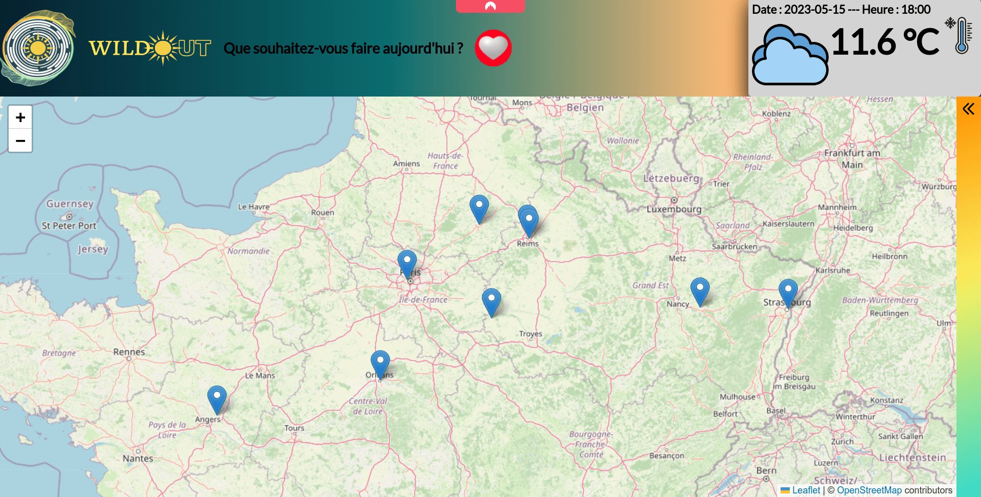Select the map marker at Reims
The image size is (981, 497).
click(x=529, y=223)
